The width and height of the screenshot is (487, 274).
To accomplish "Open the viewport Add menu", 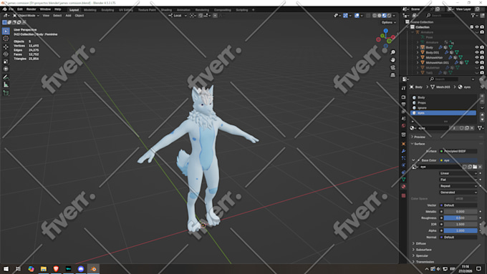I will (x=68, y=16).
